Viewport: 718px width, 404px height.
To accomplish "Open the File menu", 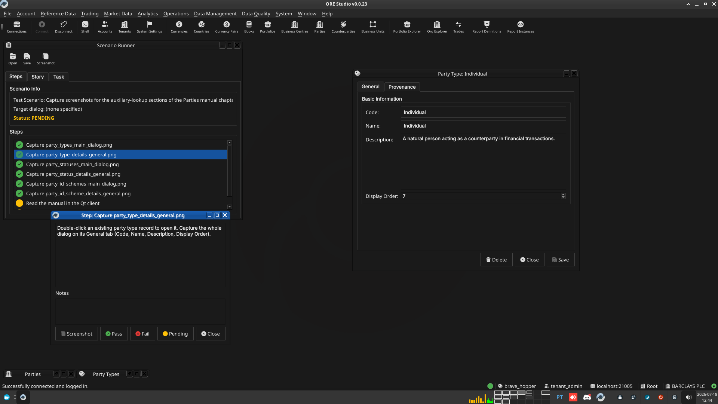I will pos(7,13).
